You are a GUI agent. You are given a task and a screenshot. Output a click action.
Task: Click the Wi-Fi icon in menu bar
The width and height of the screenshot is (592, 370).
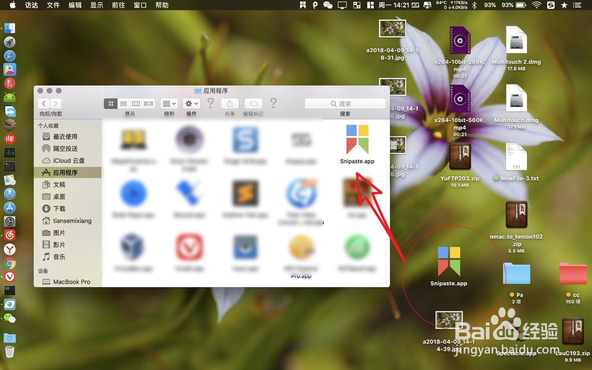536,5
